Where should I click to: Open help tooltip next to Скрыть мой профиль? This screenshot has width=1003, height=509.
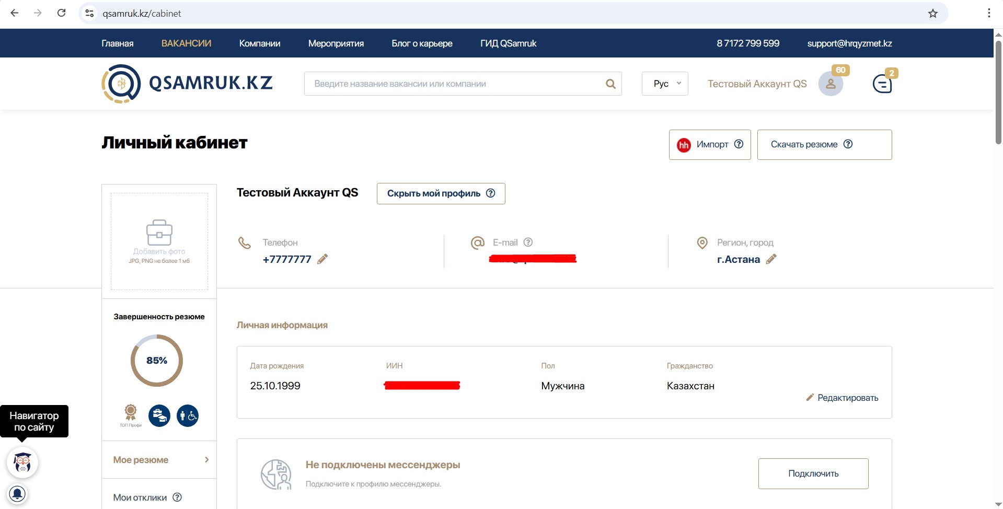[490, 193]
